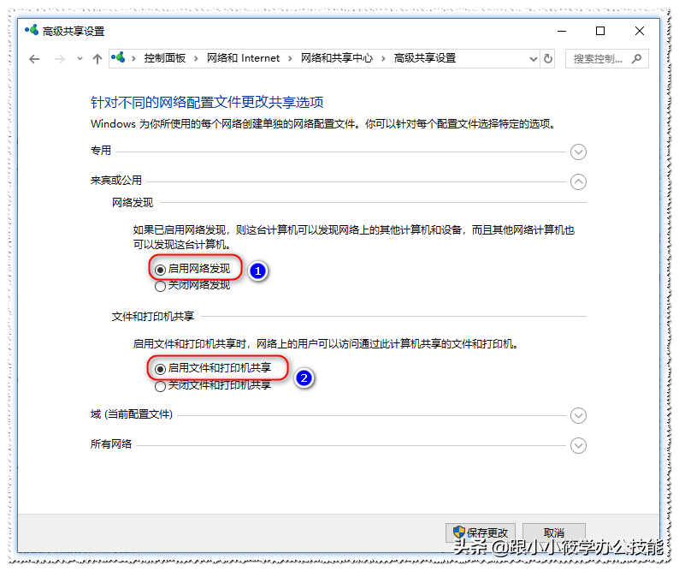
Task: Click breadcrumb chevron after 网络和共享中心
Action: pos(383,58)
